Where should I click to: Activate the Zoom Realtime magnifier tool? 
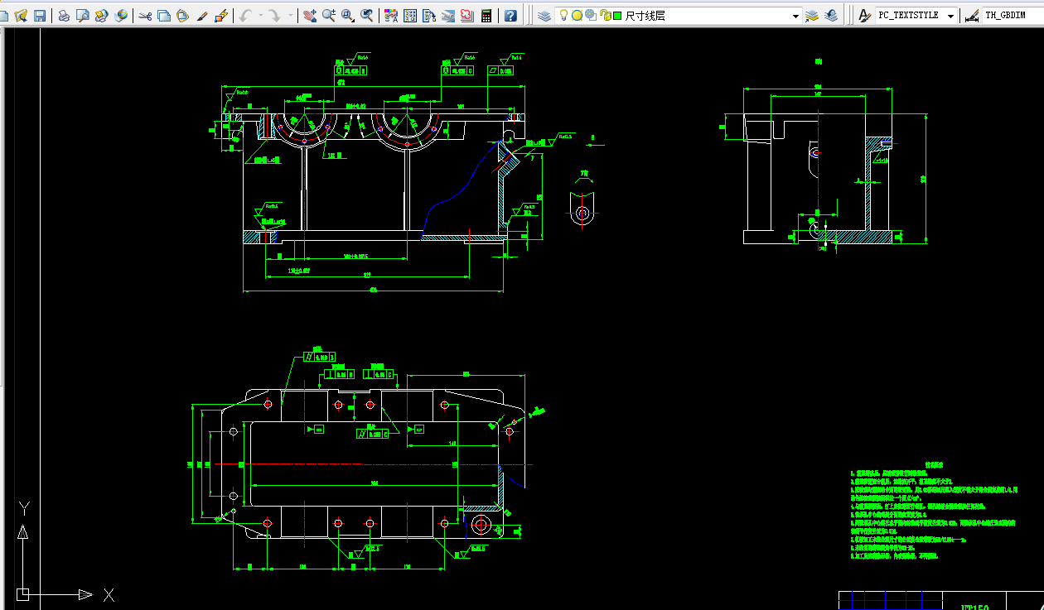[x=328, y=16]
